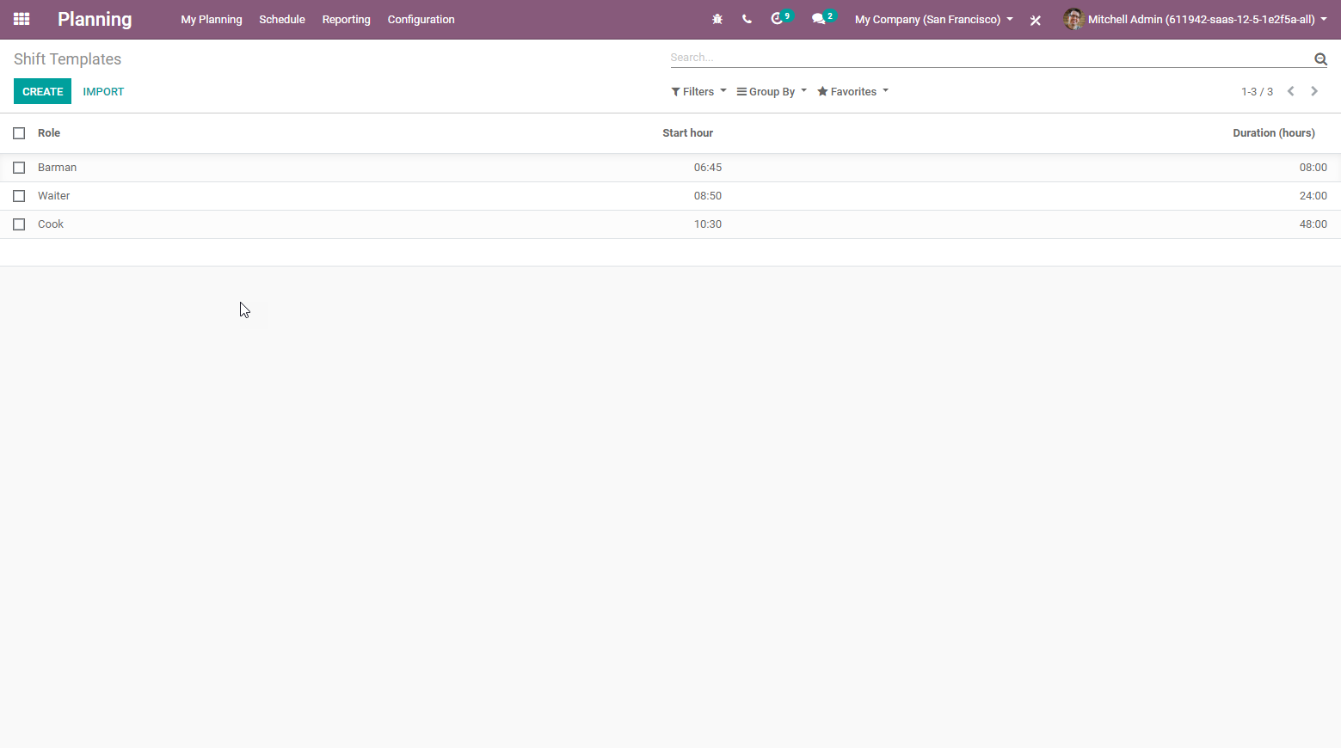Viewport: 1341px width, 748px height.
Task: Tick the checkbox on the Barman row
Action: [19, 168]
